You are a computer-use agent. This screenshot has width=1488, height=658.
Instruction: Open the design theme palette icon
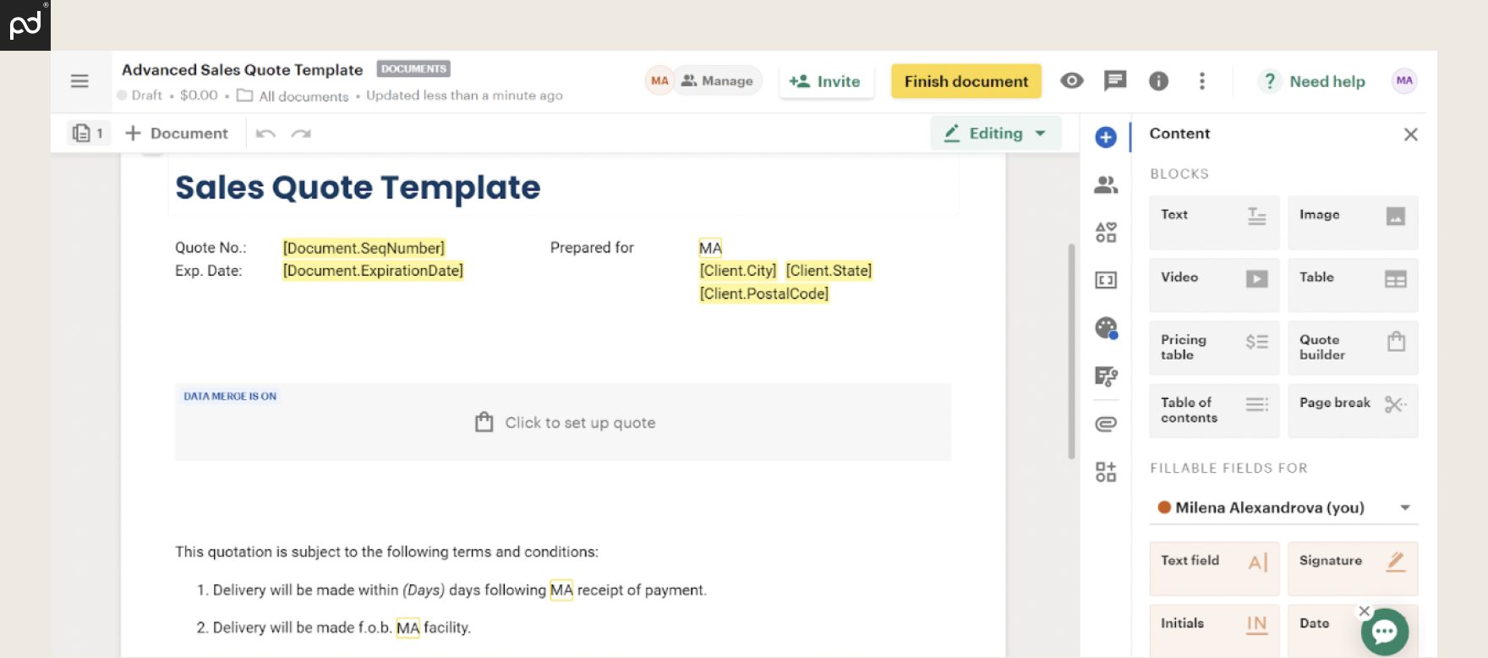(x=1106, y=328)
